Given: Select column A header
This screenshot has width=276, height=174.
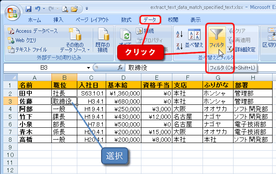Looking at the screenshot, I should tap(34, 77).
